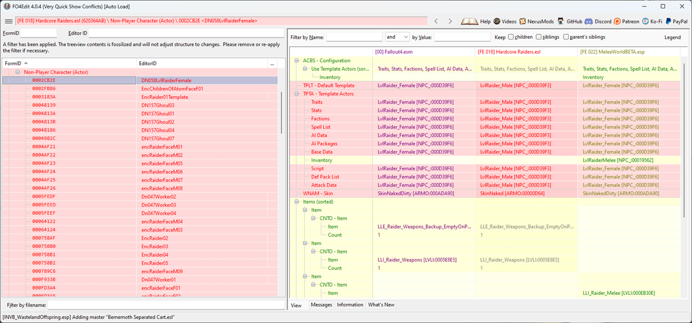
Task: Select record EncRaider01Template
Action: pos(140,97)
